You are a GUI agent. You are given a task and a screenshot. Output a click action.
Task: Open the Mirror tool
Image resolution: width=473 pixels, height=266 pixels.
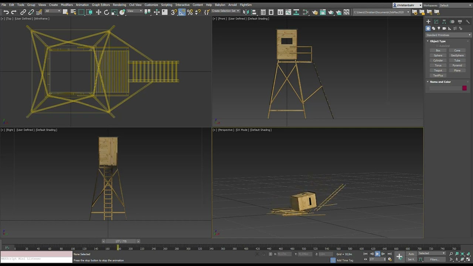[246, 12]
